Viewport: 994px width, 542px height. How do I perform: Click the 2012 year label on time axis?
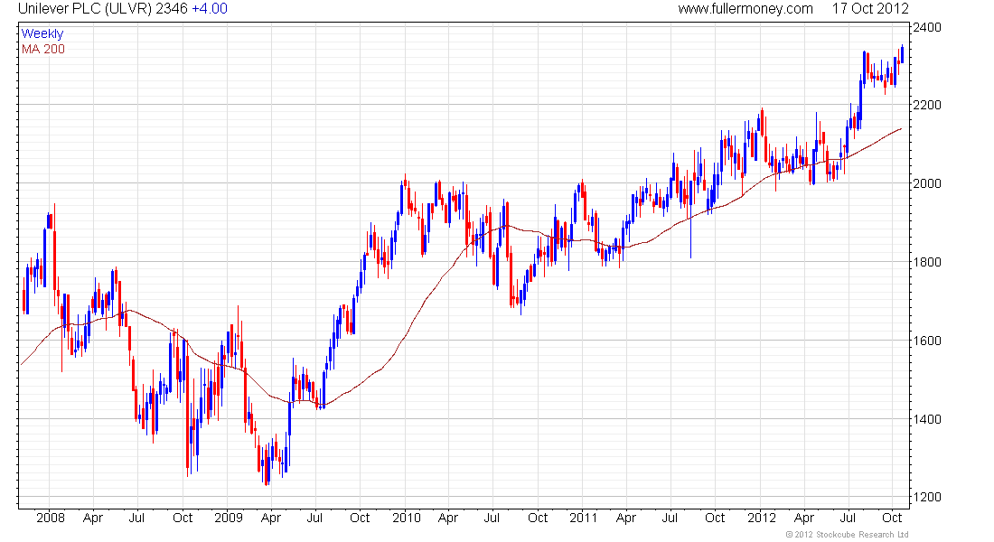click(x=762, y=518)
